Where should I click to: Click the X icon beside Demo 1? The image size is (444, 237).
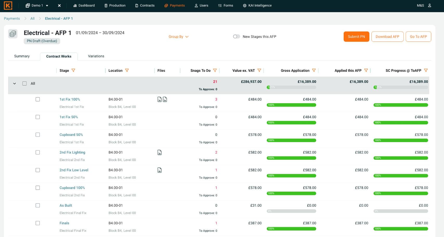[59, 5]
